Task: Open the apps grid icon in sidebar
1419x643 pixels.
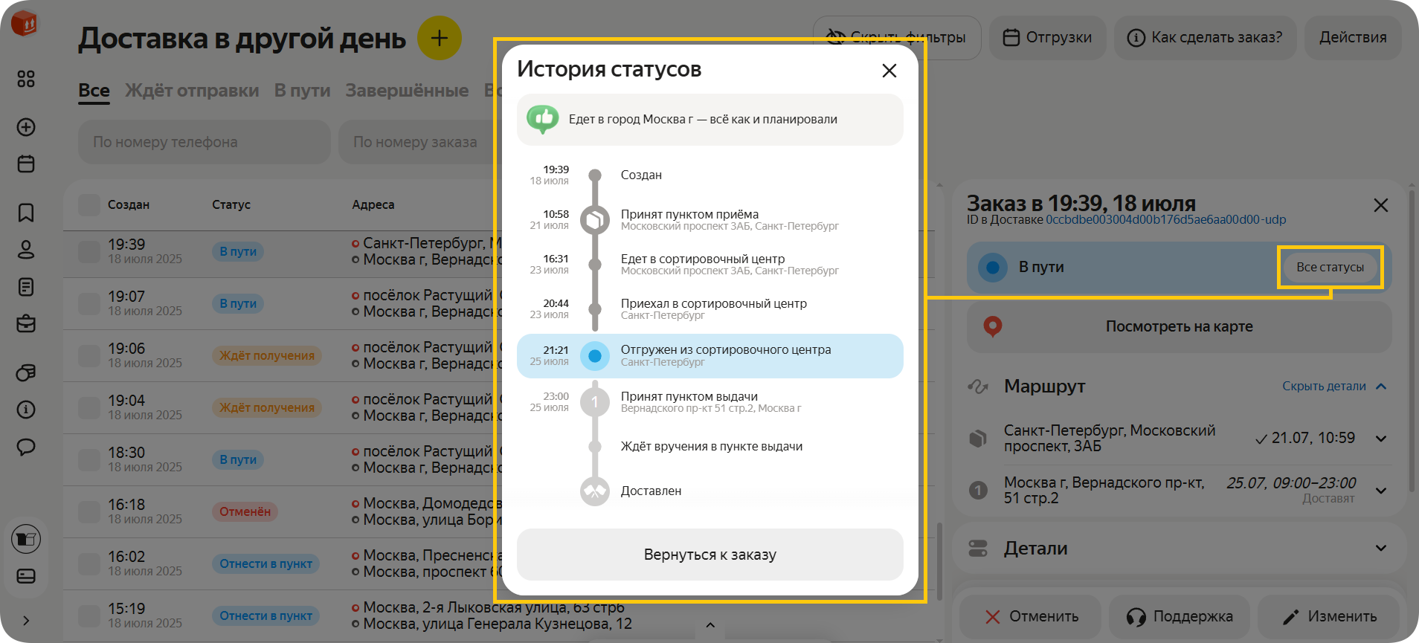Action: 26,79
